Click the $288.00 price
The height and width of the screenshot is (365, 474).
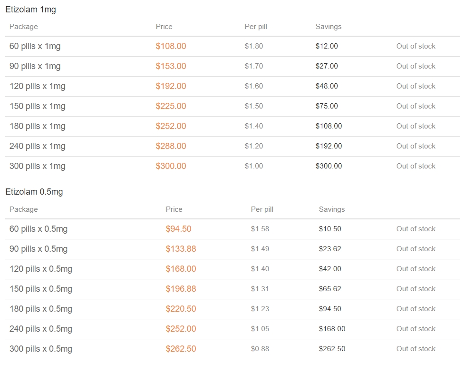pos(171,146)
